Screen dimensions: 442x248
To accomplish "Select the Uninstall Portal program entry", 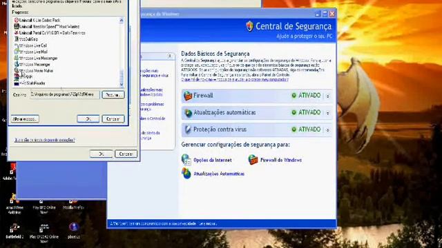I will coord(50,33).
